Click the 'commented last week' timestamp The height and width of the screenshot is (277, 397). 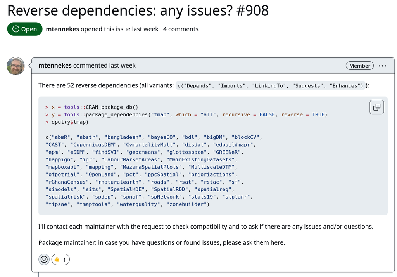tap(104, 66)
